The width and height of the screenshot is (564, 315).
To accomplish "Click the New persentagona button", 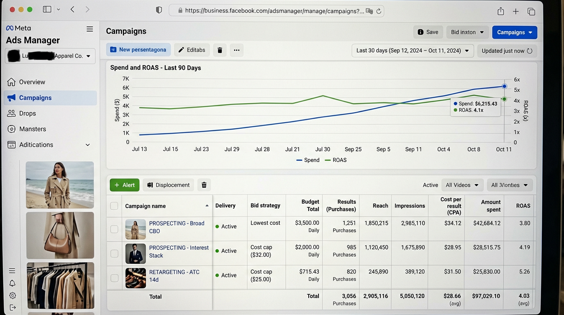I will click(139, 50).
